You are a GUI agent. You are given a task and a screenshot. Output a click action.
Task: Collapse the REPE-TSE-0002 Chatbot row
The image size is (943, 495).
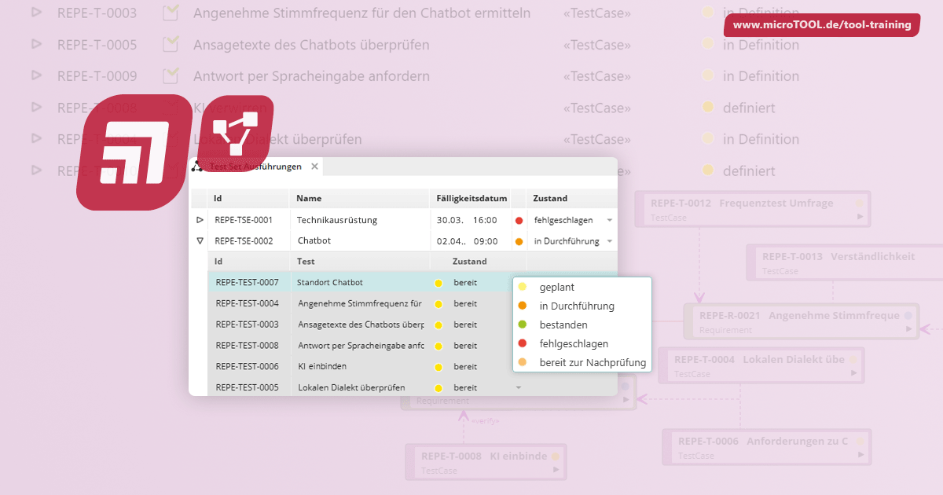pyautogui.click(x=200, y=241)
